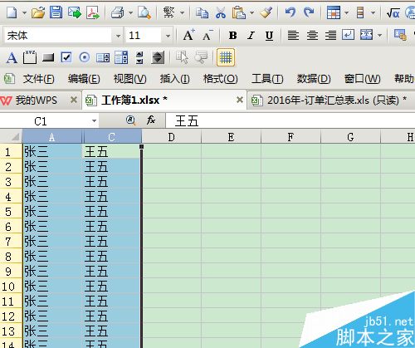This screenshot has height=348, width=415.
Task: Expand the name box dropdown arrow
Action: (94, 120)
